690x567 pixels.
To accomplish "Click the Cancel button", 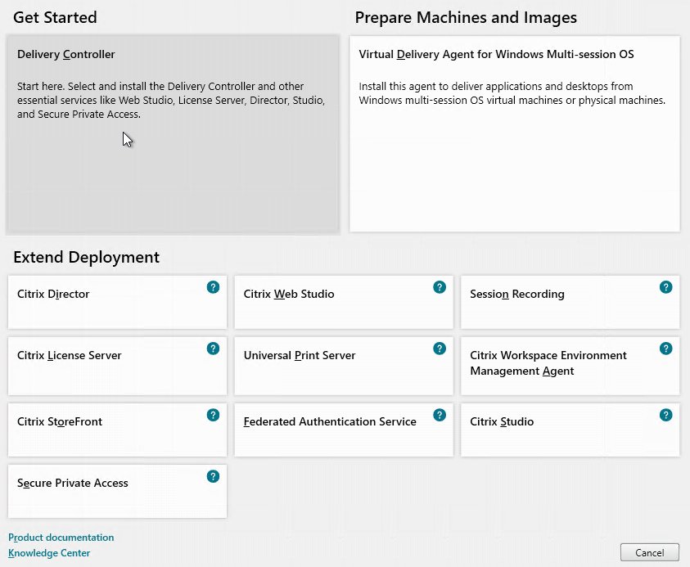I will 650,552.
